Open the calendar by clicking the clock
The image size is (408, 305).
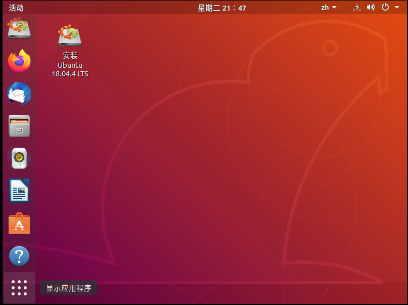point(222,8)
